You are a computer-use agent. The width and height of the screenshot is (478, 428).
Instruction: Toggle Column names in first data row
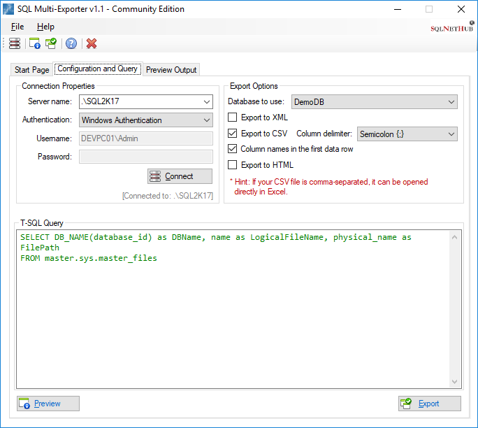(x=232, y=149)
